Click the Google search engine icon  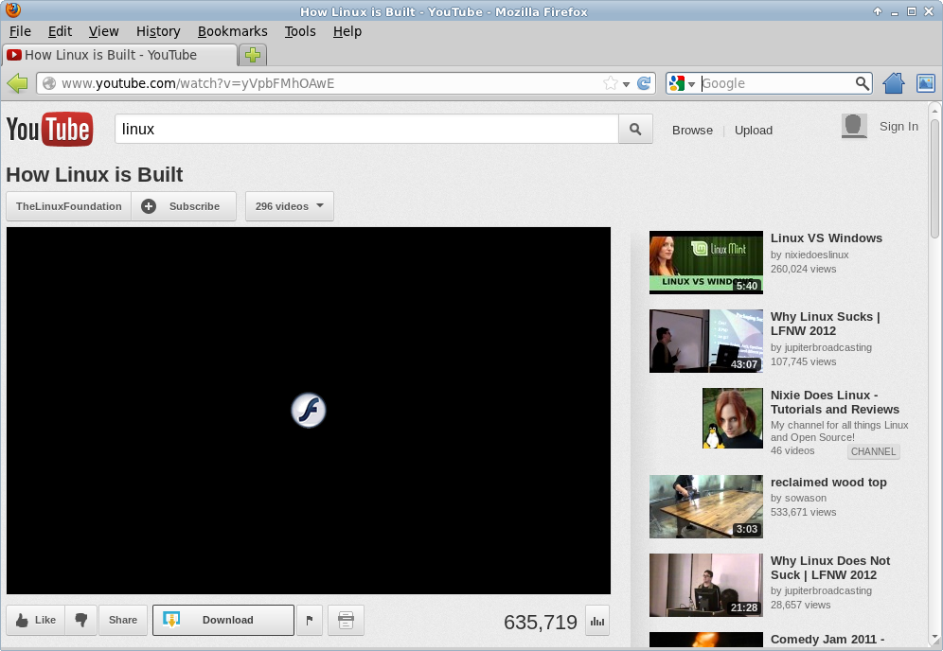tap(677, 83)
